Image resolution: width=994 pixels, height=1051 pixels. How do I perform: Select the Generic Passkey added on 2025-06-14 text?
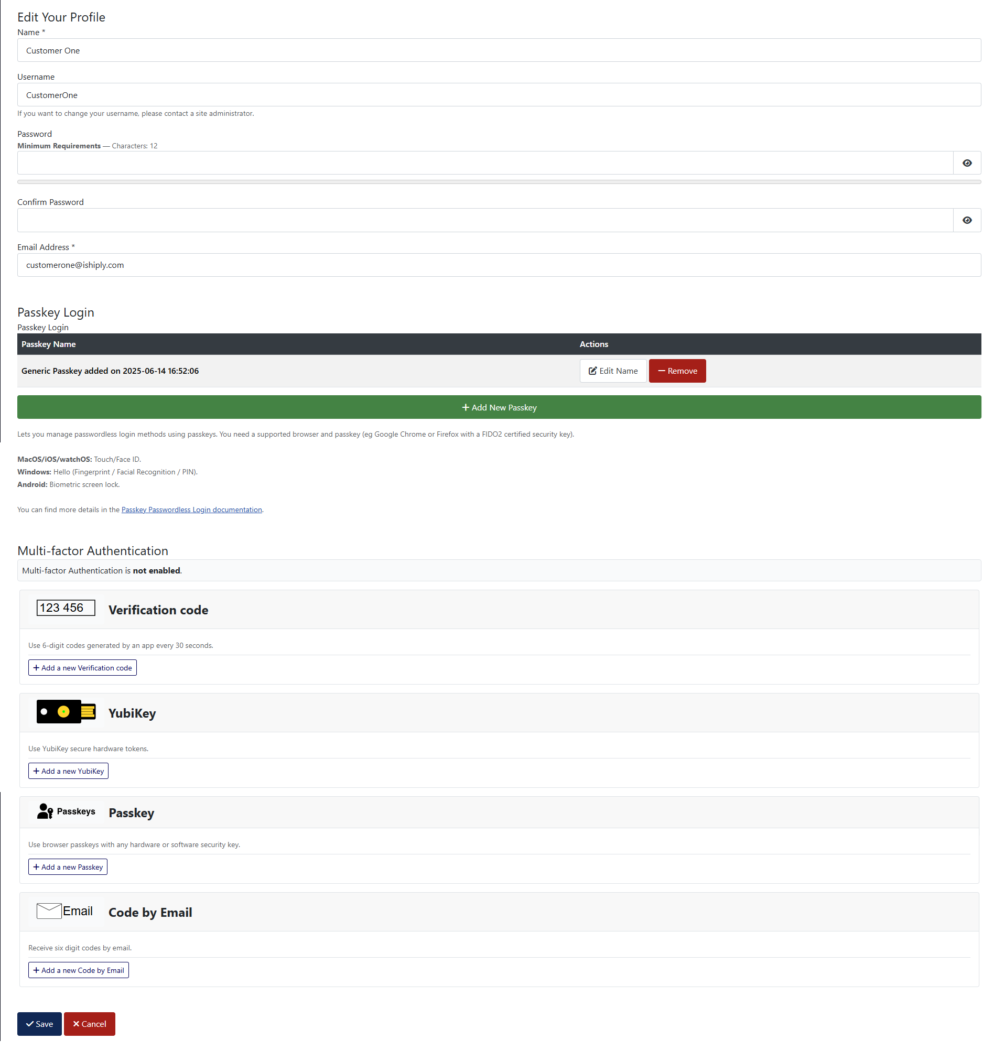(x=110, y=371)
